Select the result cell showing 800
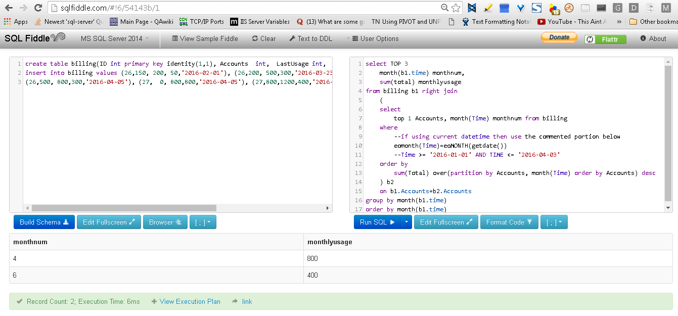This screenshot has height=316, width=678. [x=487, y=258]
